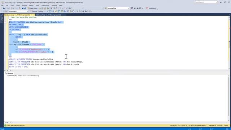The height and width of the screenshot is (130, 231).
Task: Click the 'Query executed successfully.' status text
Action: [x=16, y=125]
